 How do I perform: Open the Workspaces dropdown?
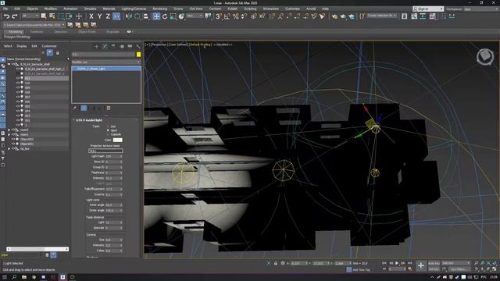coord(481,9)
